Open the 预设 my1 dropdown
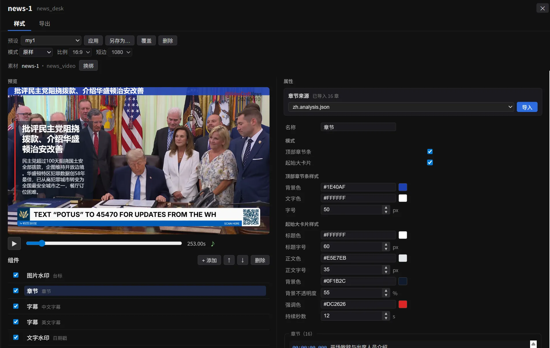This screenshot has width=550, height=348. (51, 41)
